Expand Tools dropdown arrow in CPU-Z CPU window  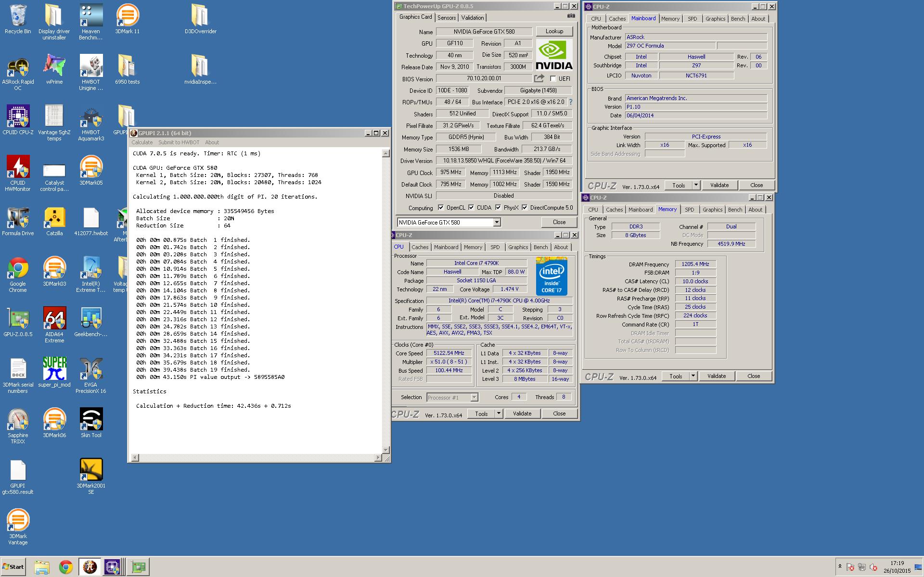[x=498, y=414]
